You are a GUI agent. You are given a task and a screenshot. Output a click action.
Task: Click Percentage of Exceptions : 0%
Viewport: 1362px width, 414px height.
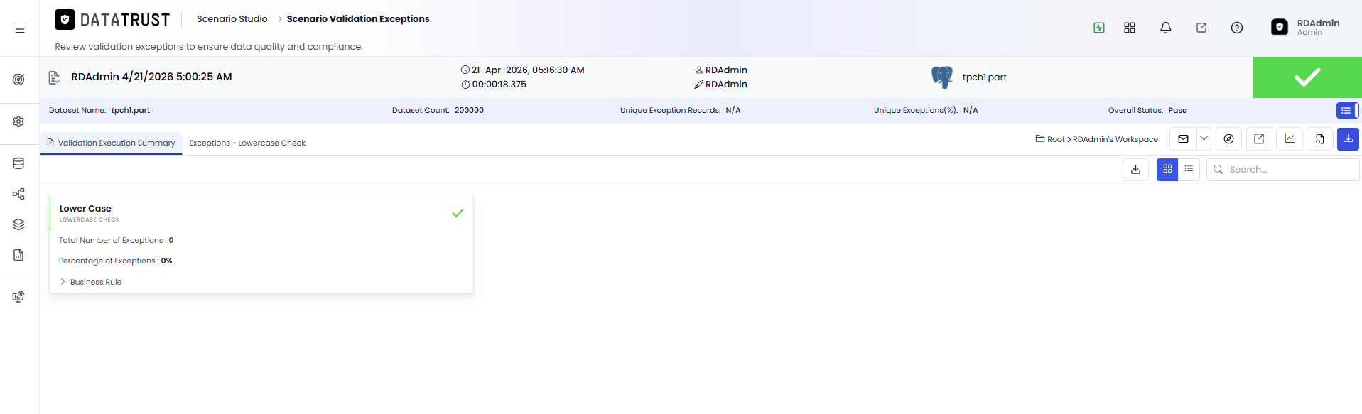[116, 261]
